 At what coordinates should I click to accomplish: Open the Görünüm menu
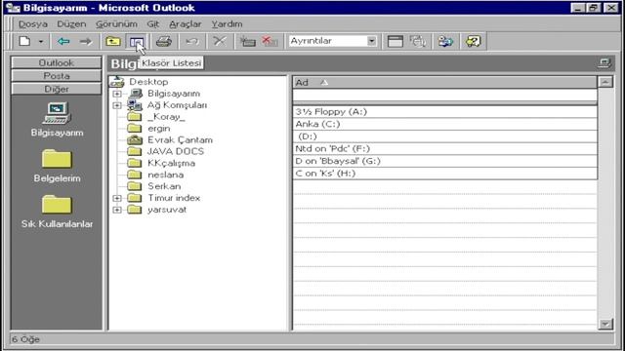(x=116, y=24)
